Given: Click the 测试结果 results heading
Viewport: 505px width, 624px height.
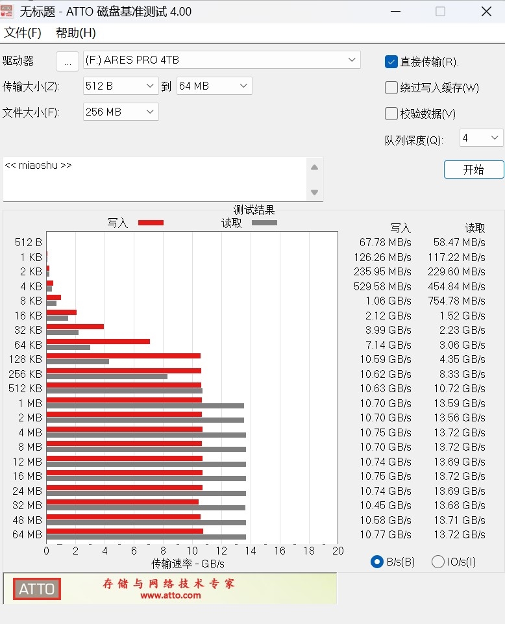Looking at the screenshot, I should coord(254,210).
